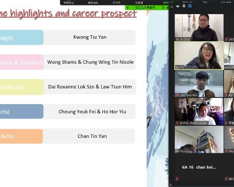Click the video panel's bottom-left corner grip

click(171, 185)
